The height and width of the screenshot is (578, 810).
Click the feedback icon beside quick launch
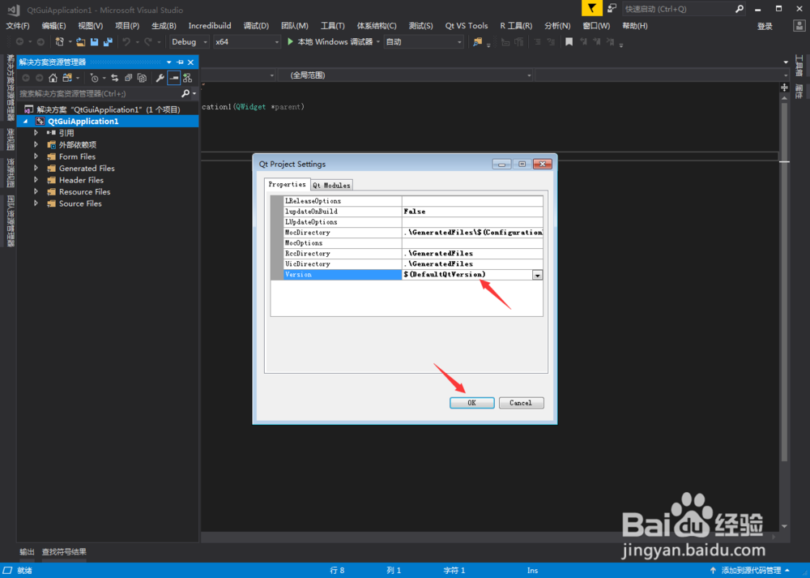[x=612, y=8]
